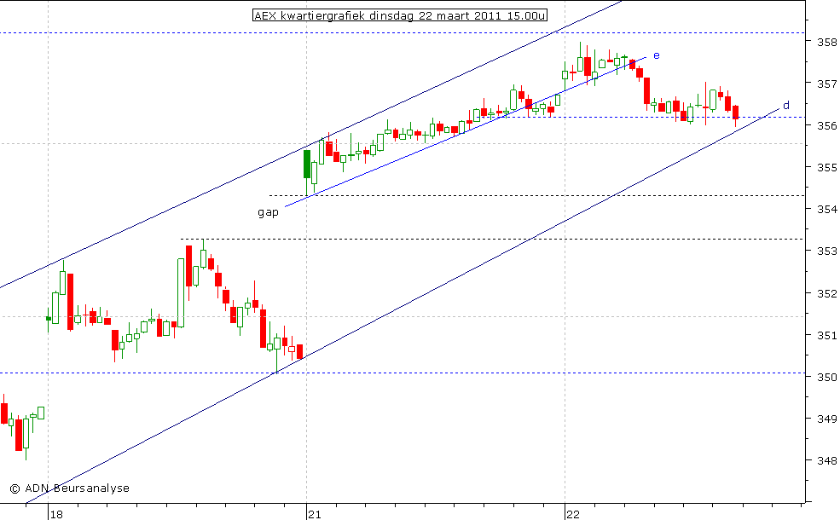Click the price axis value 349

point(826,419)
